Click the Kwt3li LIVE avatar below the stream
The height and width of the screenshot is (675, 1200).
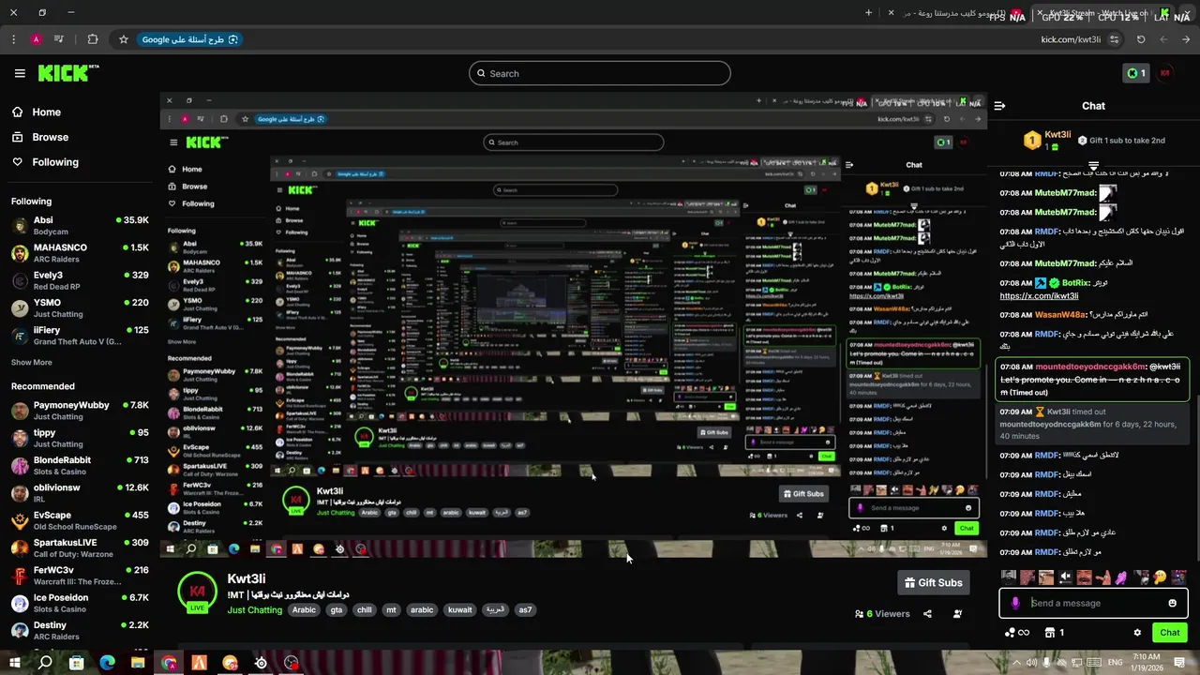(x=198, y=592)
